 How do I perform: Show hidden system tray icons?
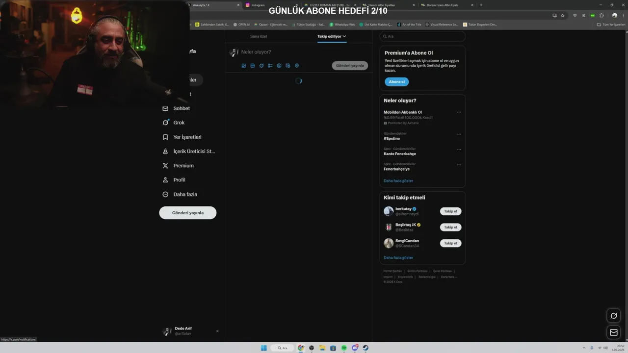pos(584,348)
